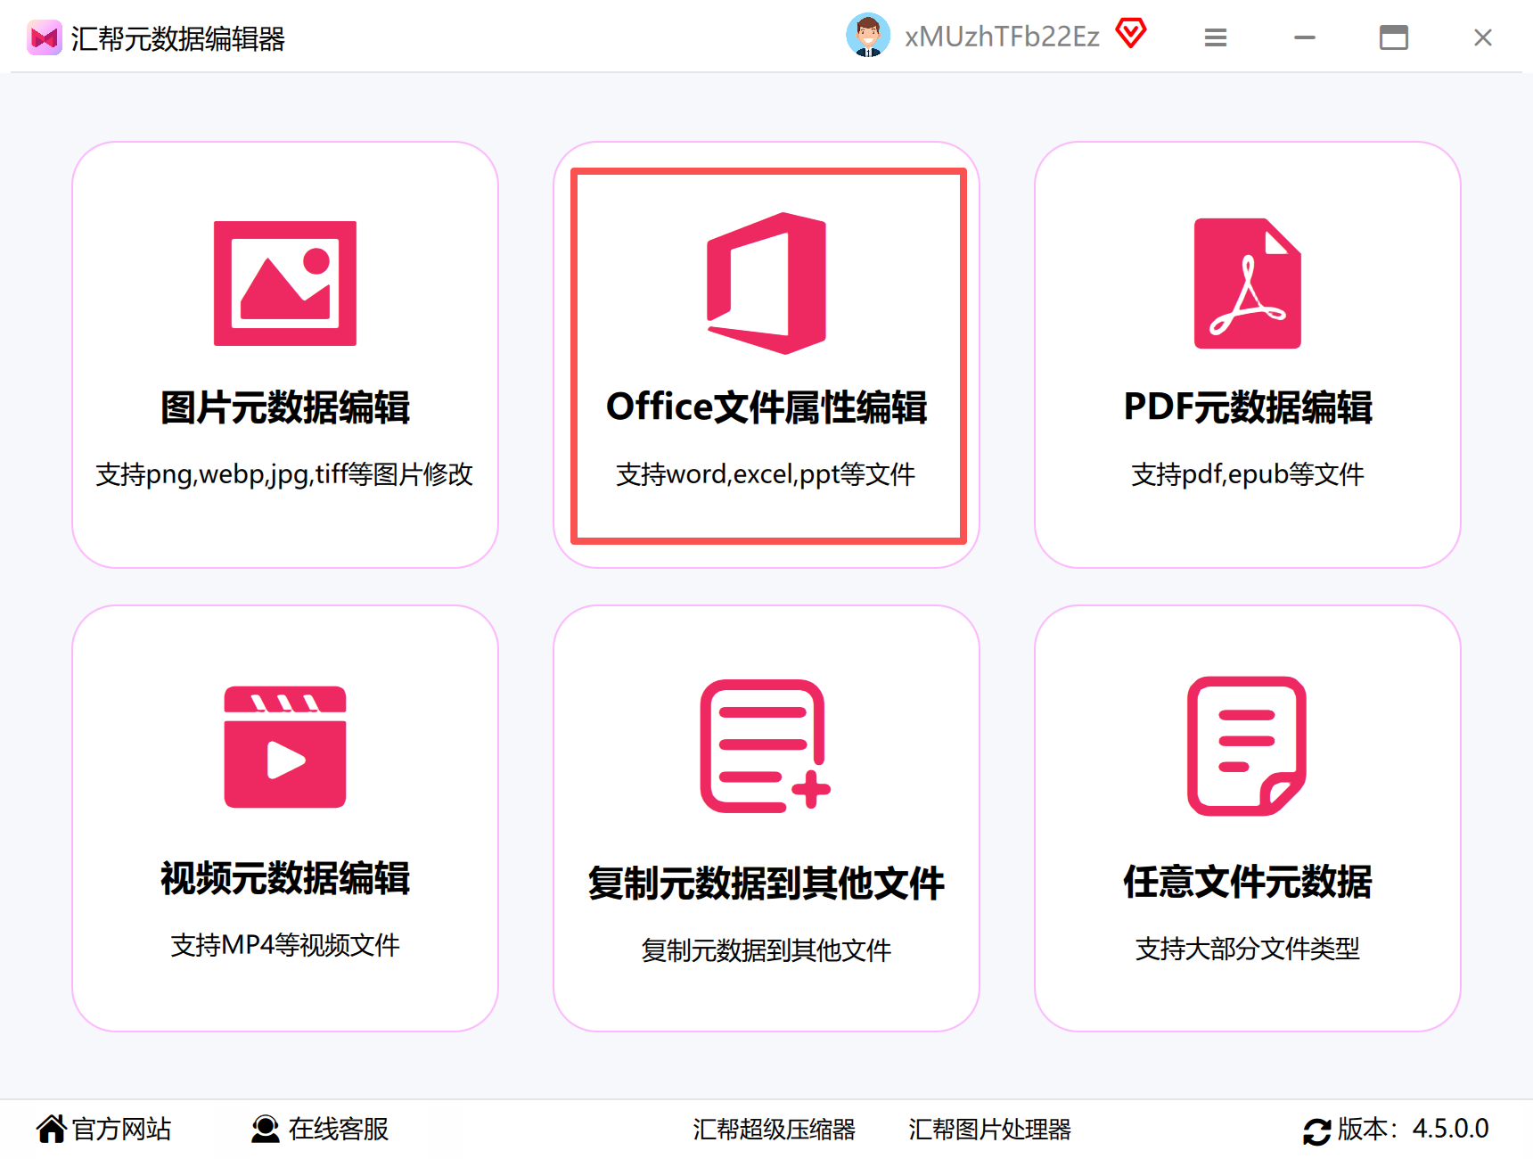Image resolution: width=1533 pixels, height=1159 pixels.
Task: Open 视频元数据编辑 heading
Action: click(285, 878)
